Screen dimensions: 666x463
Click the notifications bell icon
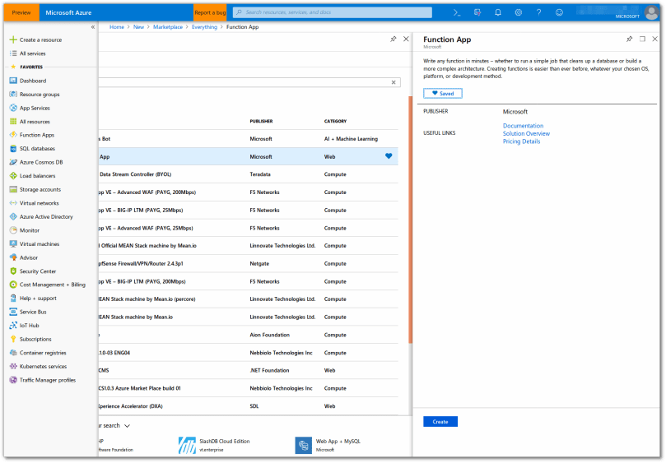pos(498,12)
